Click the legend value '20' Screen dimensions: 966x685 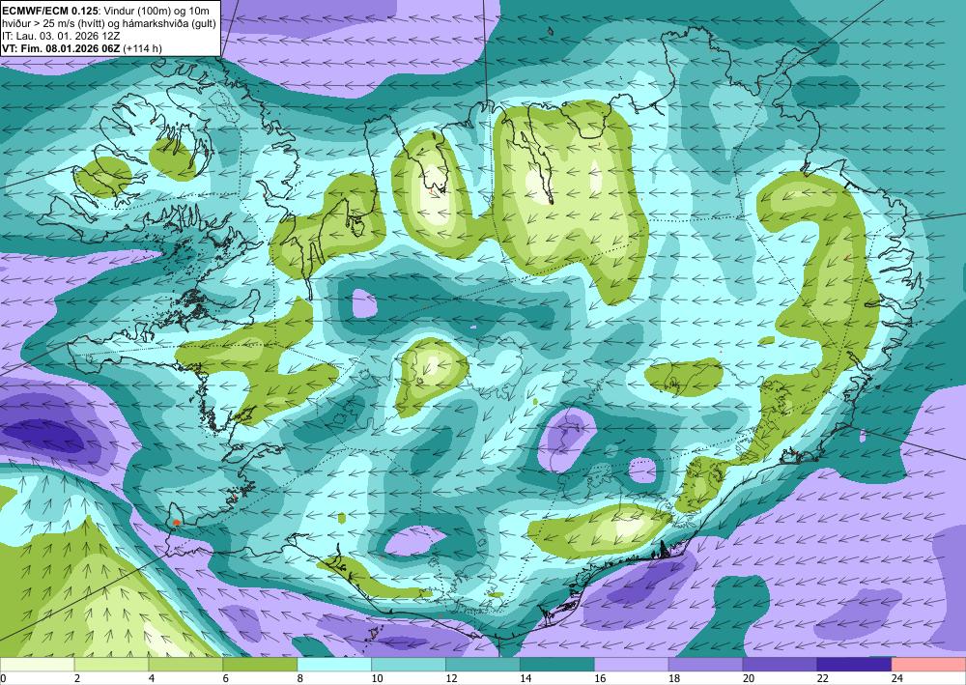pyautogui.click(x=749, y=678)
